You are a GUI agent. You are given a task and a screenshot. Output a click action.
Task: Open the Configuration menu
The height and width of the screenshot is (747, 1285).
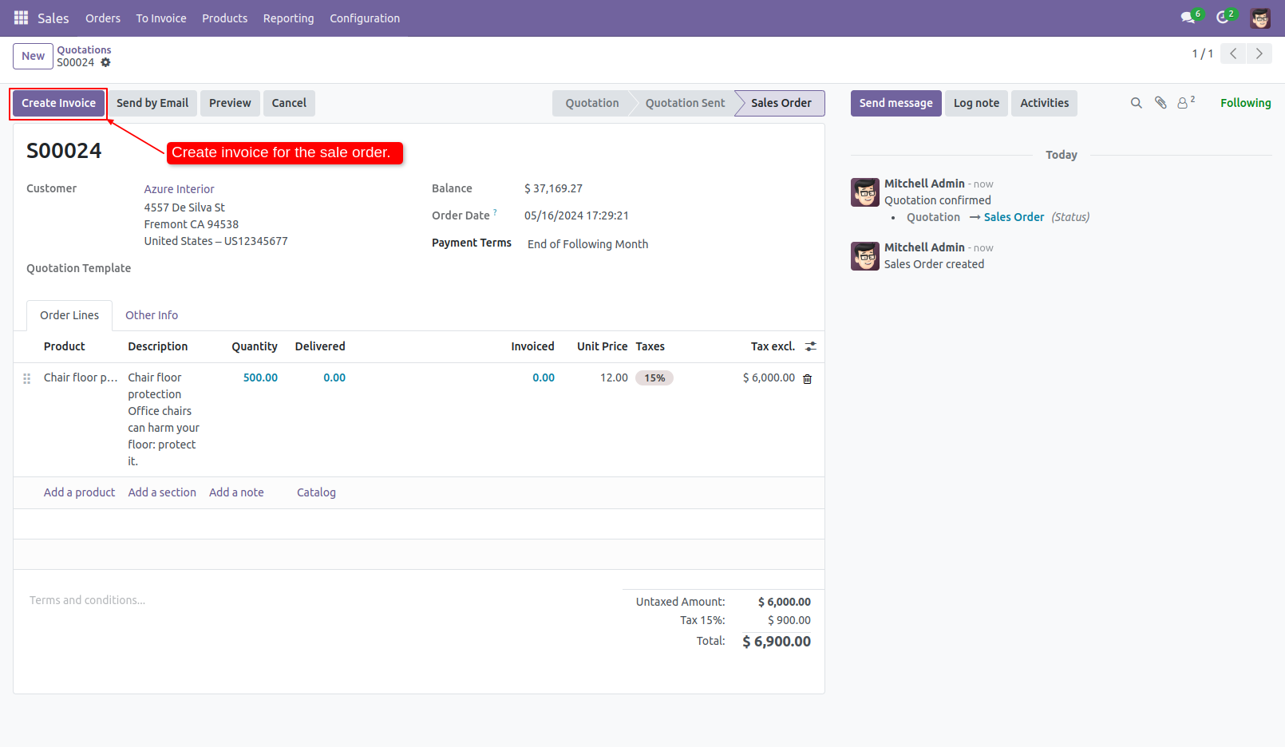(x=364, y=18)
